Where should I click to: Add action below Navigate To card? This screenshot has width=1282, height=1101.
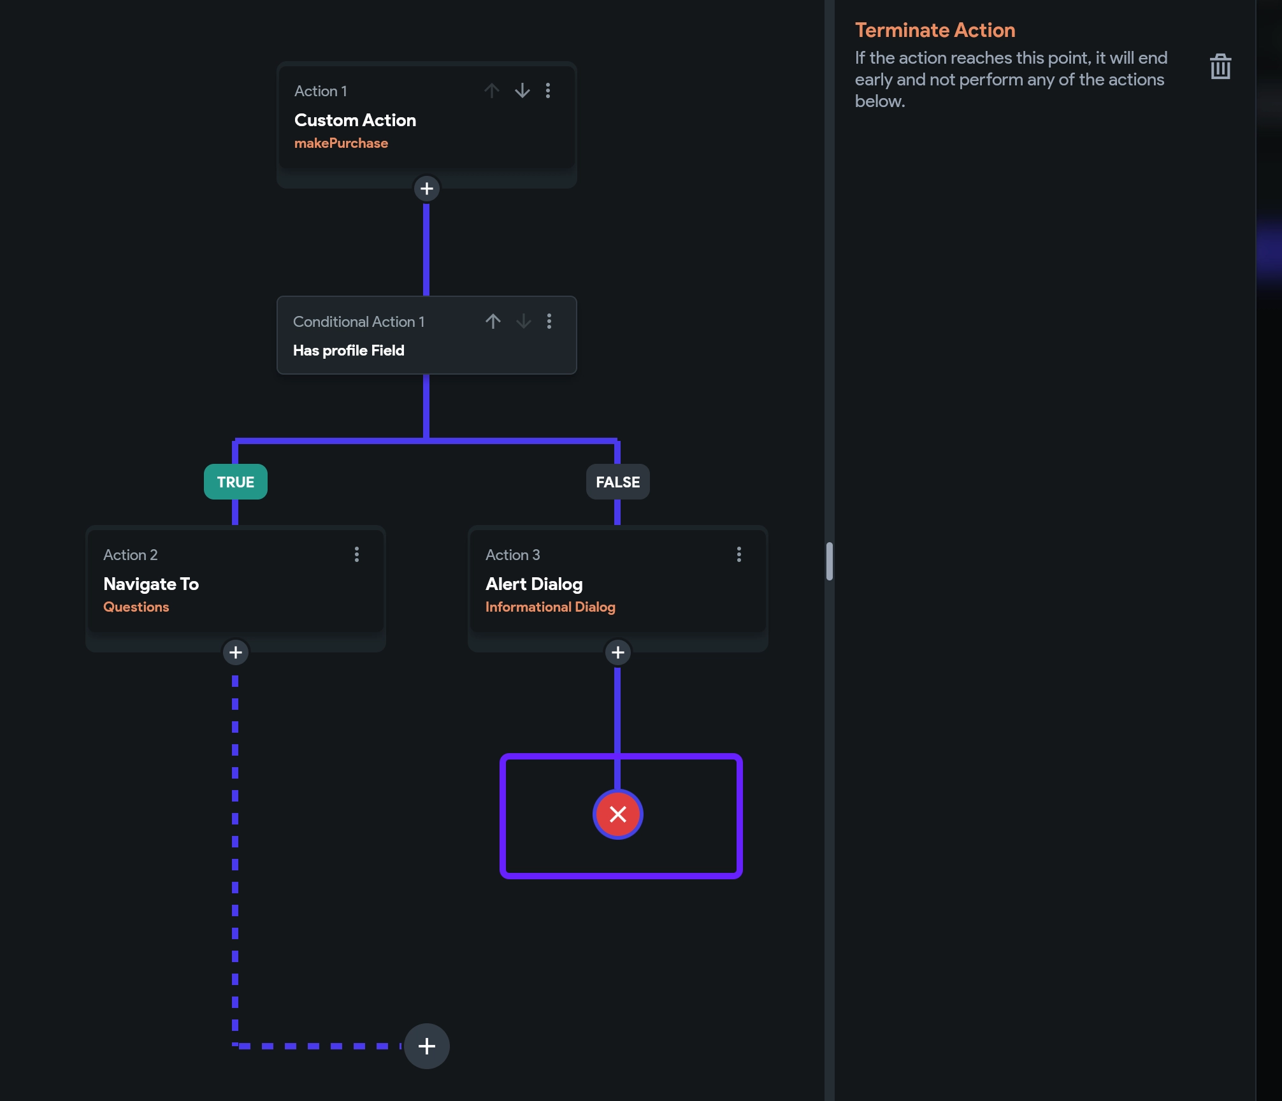pyautogui.click(x=236, y=652)
